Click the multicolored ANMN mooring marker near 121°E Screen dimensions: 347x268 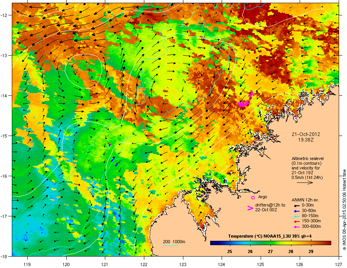(x=109, y=145)
